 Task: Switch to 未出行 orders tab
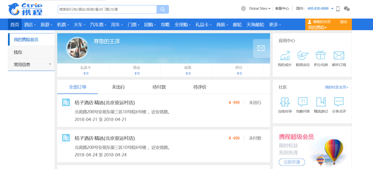118,87
